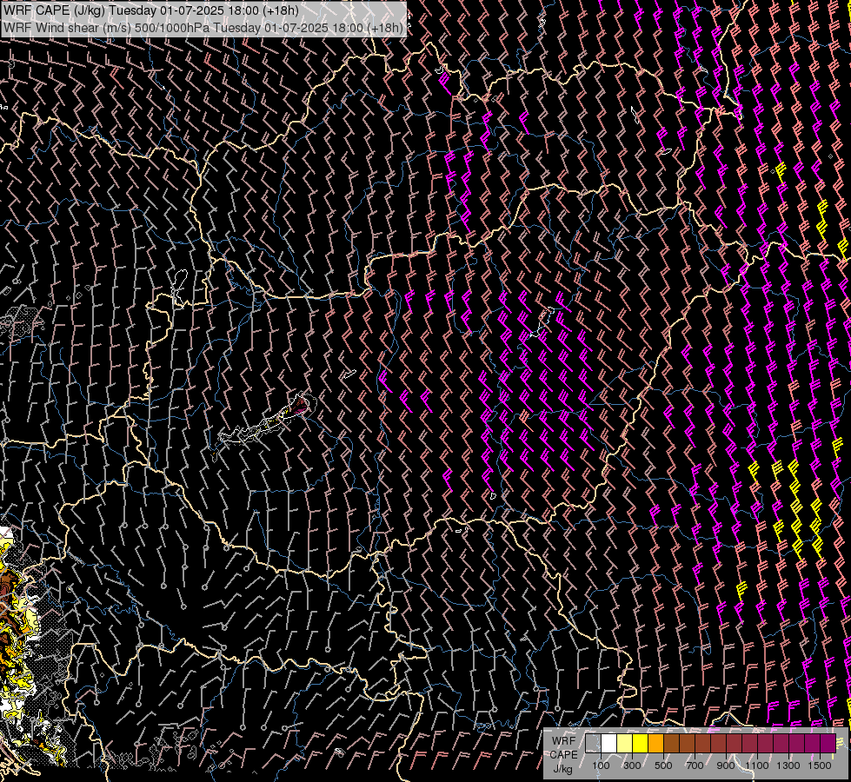Screen dimensions: 851x782
Task: Select the final purple legend swatch
Action: tap(828, 743)
